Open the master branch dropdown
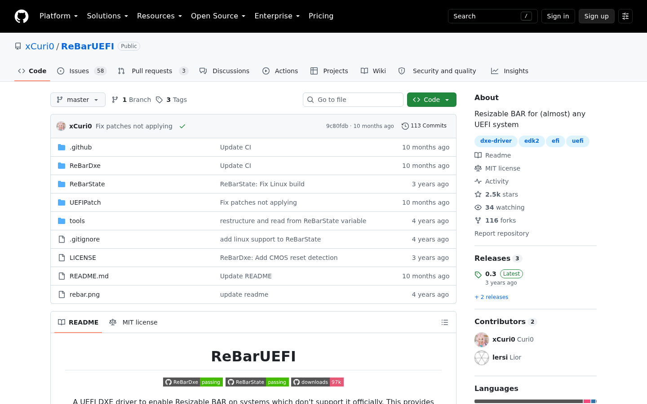The width and height of the screenshot is (647, 404). 78,100
